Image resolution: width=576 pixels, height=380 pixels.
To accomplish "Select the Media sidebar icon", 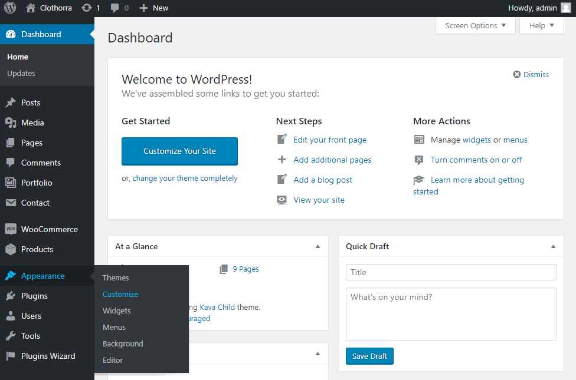I will pyautogui.click(x=11, y=123).
